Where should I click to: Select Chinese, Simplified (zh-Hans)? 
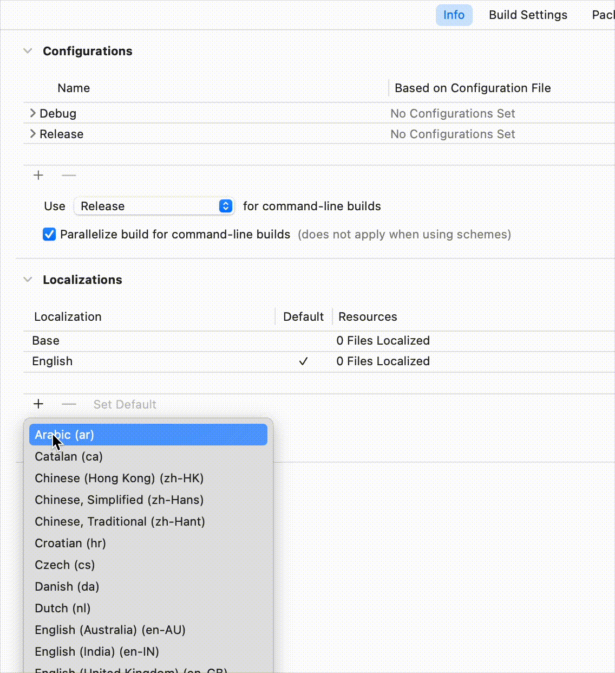click(x=119, y=500)
